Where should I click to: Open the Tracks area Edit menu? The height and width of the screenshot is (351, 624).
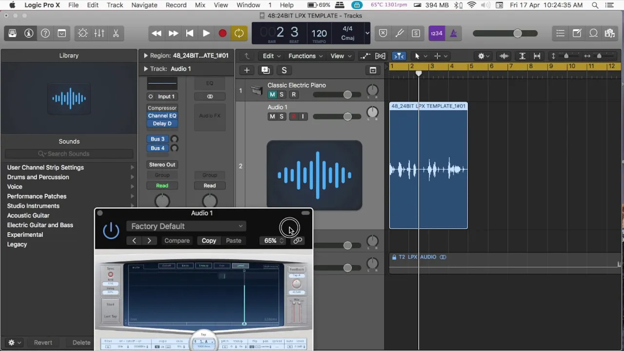tap(272, 56)
